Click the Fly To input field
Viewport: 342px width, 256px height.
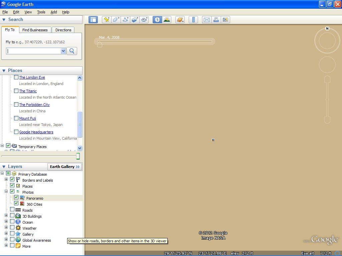(x=33, y=51)
